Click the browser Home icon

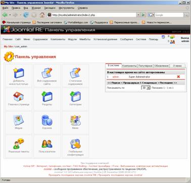pyautogui.click(x=42, y=15)
